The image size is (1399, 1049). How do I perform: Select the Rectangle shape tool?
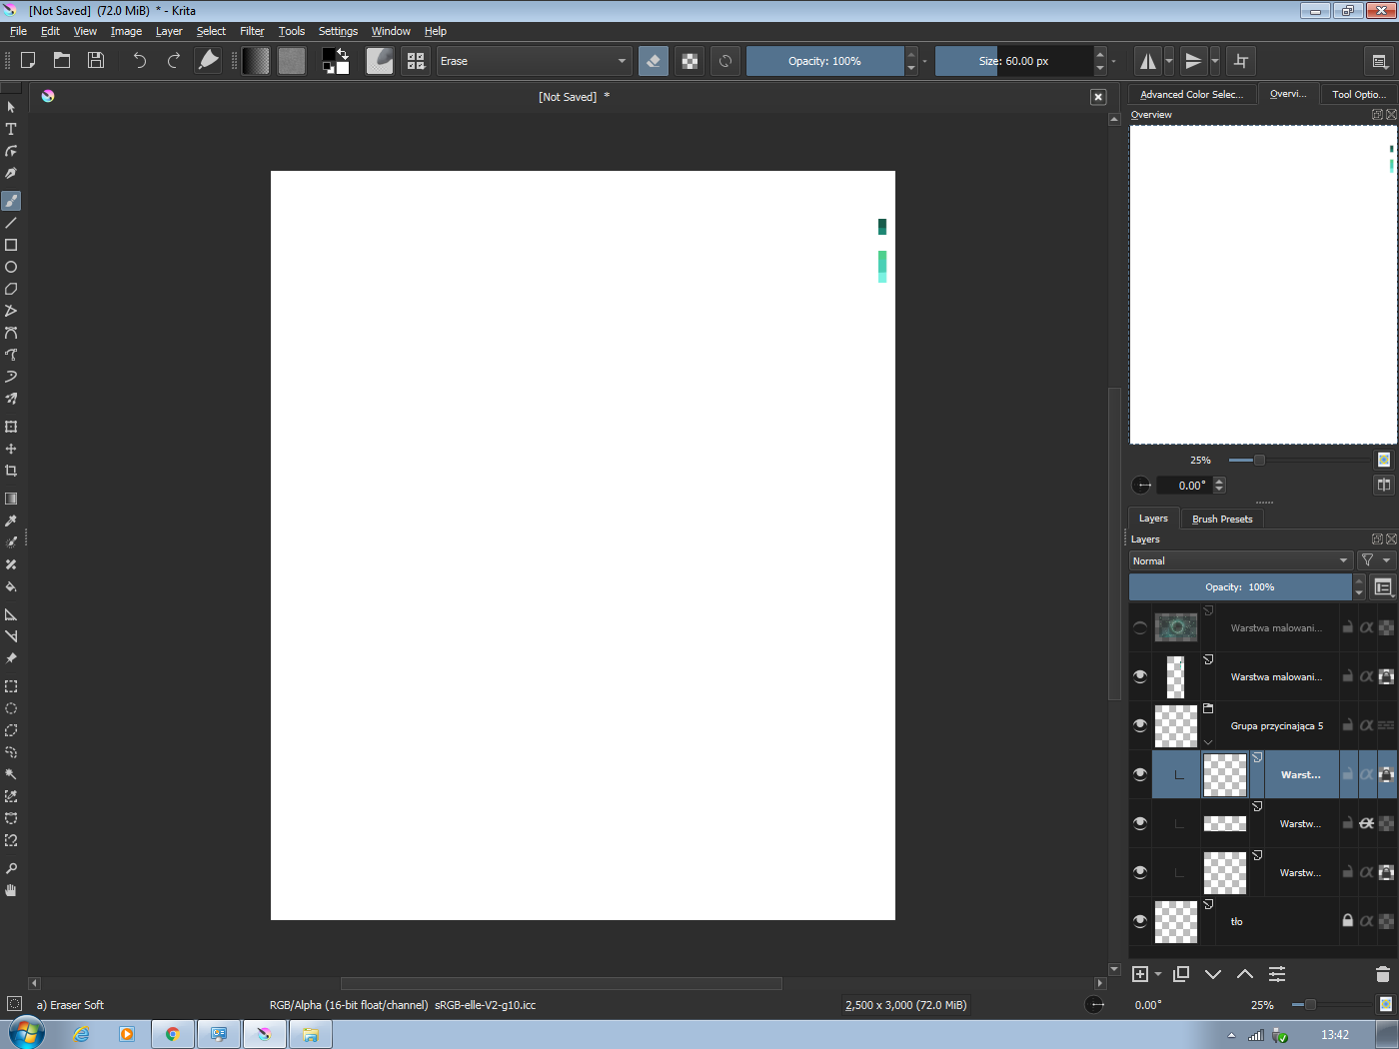click(x=11, y=245)
